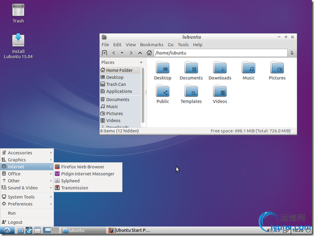Screen dimensions: 314x236
Task: Open the Tools menu
Action: [183, 45]
